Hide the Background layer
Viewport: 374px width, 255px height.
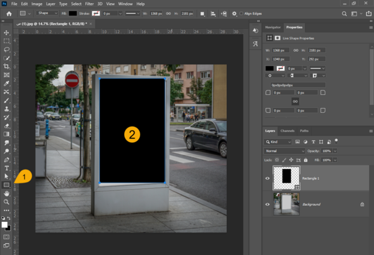(x=267, y=204)
